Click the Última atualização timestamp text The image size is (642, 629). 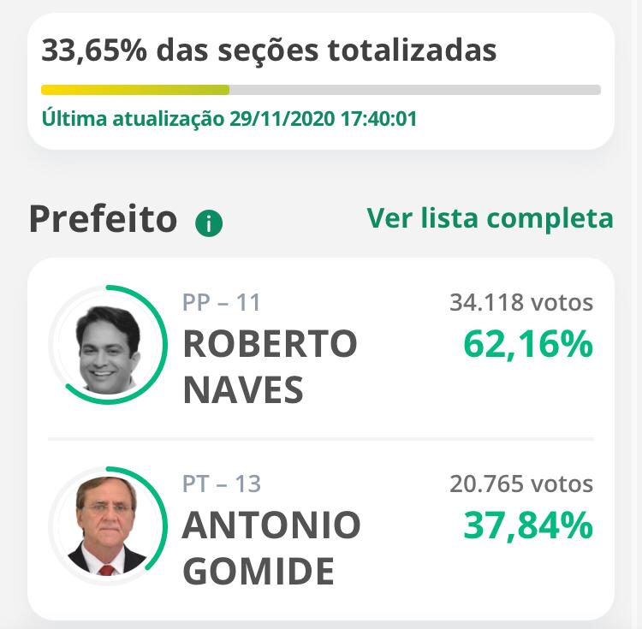229,118
